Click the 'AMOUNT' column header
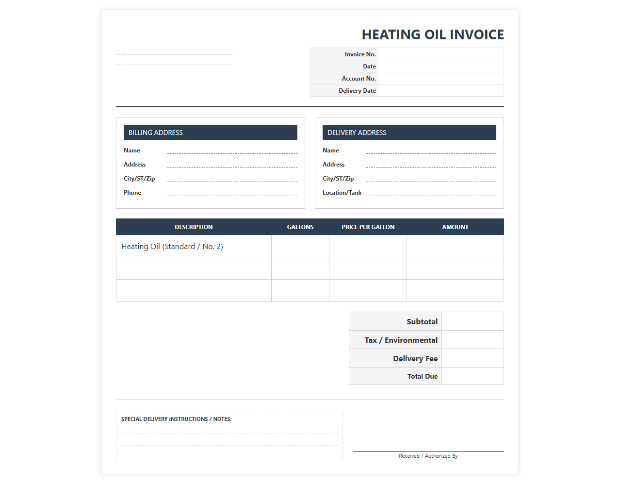This screenshot has width=620, height=484. coord(455,227)
